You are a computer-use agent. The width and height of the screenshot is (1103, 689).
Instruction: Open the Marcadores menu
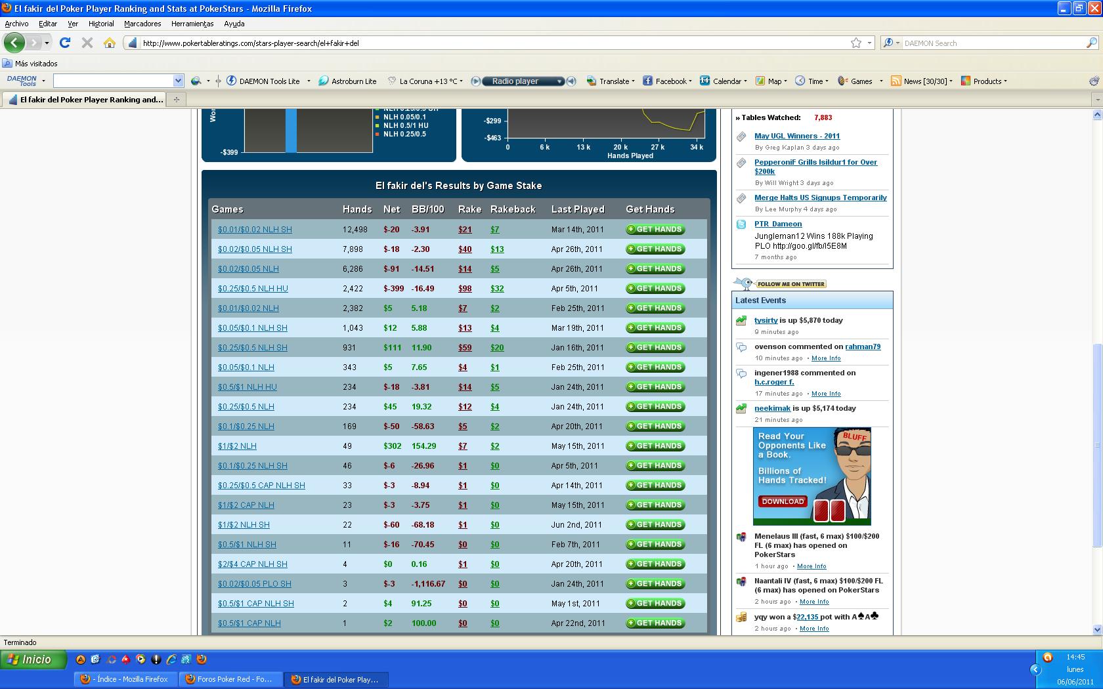tap(142, 24)
